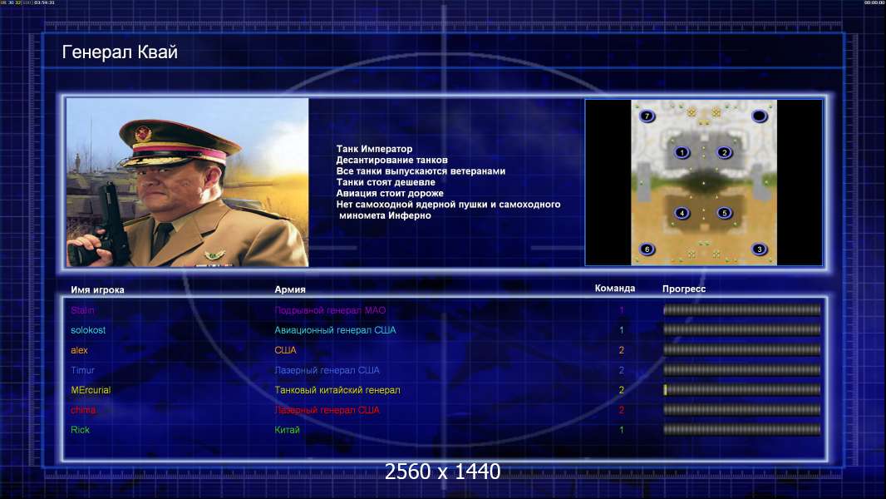This screenshot has height=499, width=886.
Task: Click MErcurial's loading progress bar
Action: [742, 389]
